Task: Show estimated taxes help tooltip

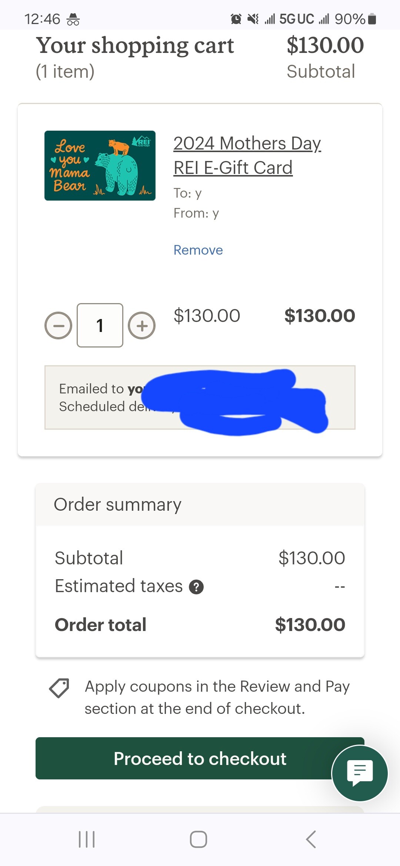Action: (196, 587)
